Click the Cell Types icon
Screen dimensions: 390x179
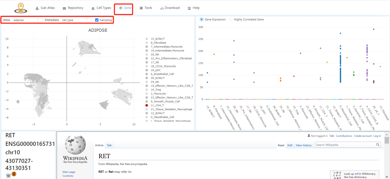94,8
